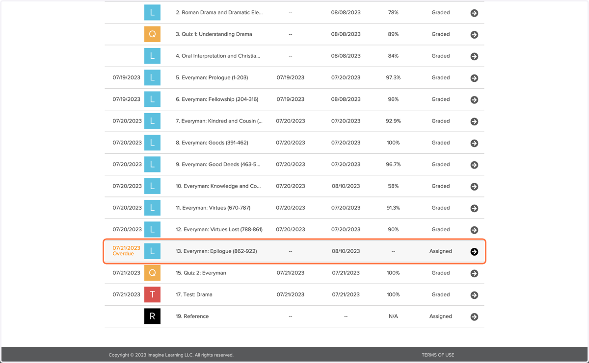Click the 08/10/2023 date in Epilogue row
This screenshot has height=363, width=589.
pos(346,251)
